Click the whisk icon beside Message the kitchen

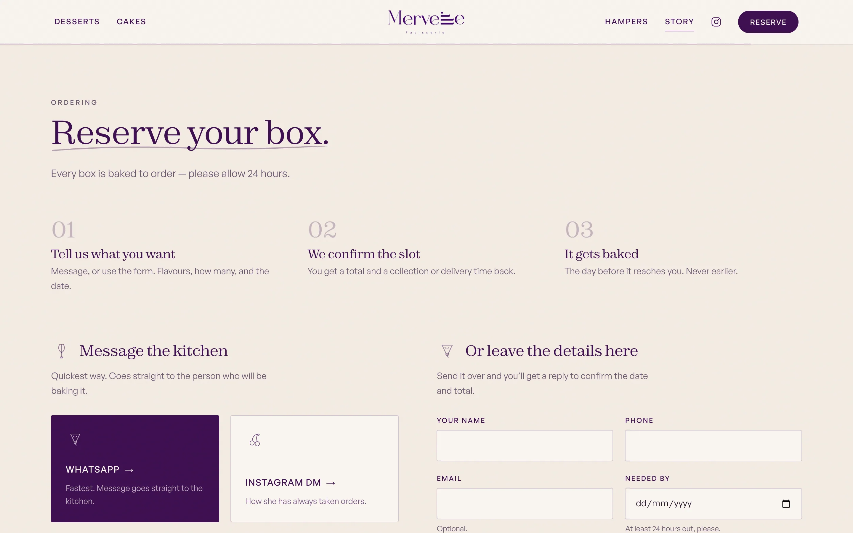coord(62,351)
